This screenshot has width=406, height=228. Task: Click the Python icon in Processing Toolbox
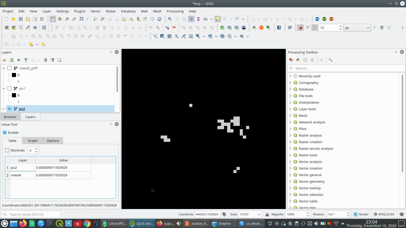point(298,60)
